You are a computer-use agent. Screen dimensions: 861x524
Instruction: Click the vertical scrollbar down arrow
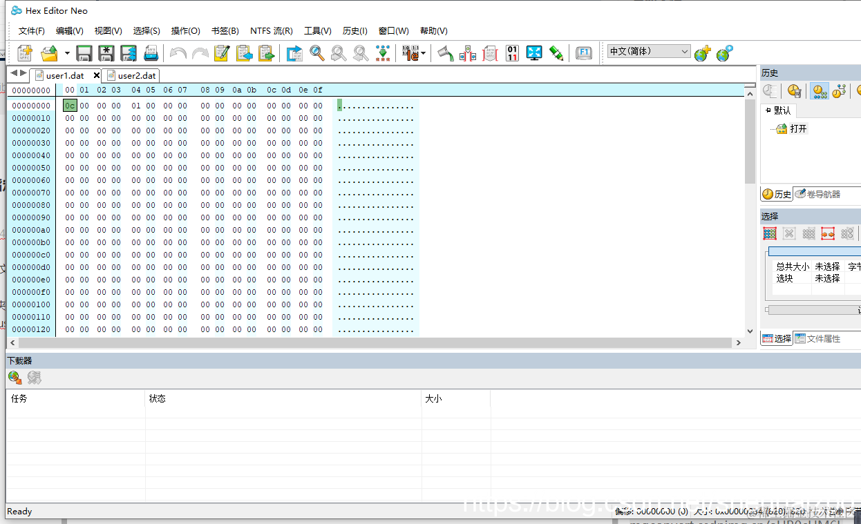point(750,330)
